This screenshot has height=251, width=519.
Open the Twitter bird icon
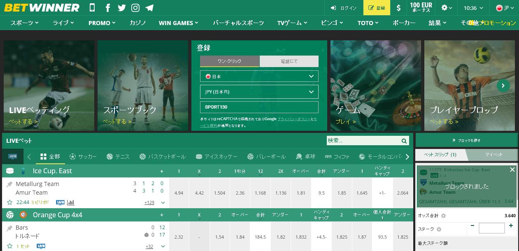click(121, 8)
